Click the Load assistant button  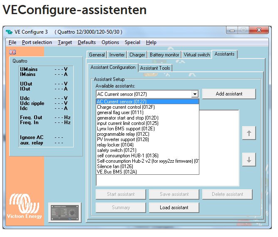174,208
